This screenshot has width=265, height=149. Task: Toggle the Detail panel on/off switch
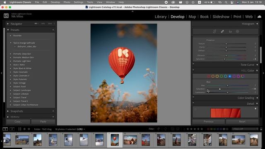pos(193,103)
